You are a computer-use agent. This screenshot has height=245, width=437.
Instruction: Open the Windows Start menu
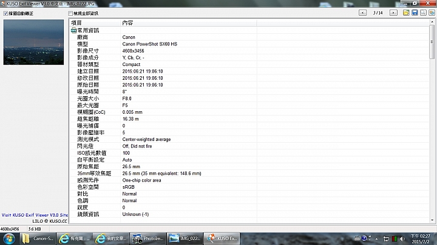(9, 238)
